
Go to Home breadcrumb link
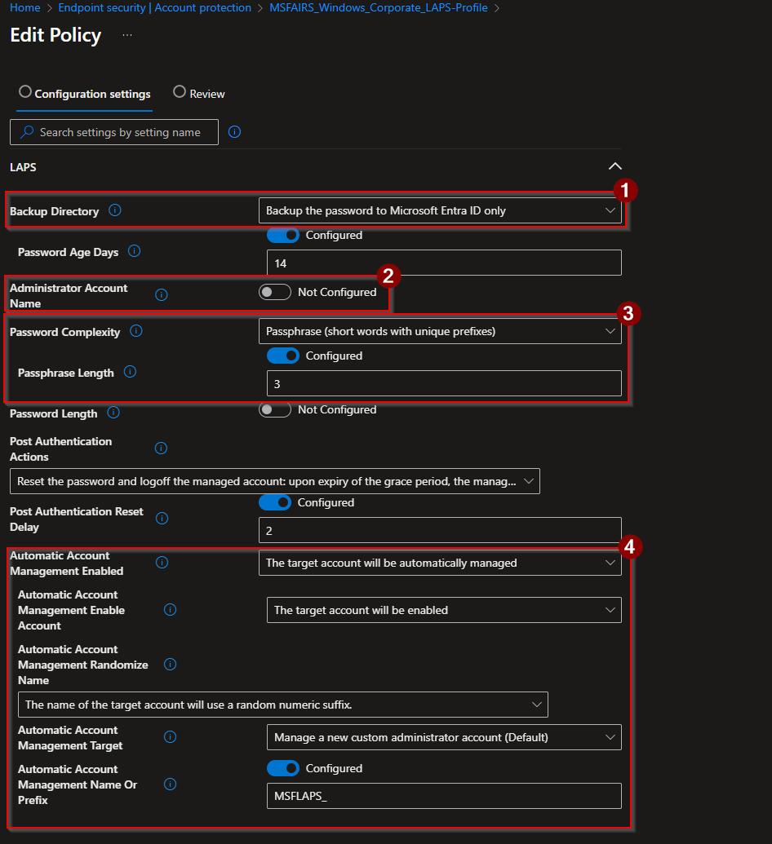point(25,7)
